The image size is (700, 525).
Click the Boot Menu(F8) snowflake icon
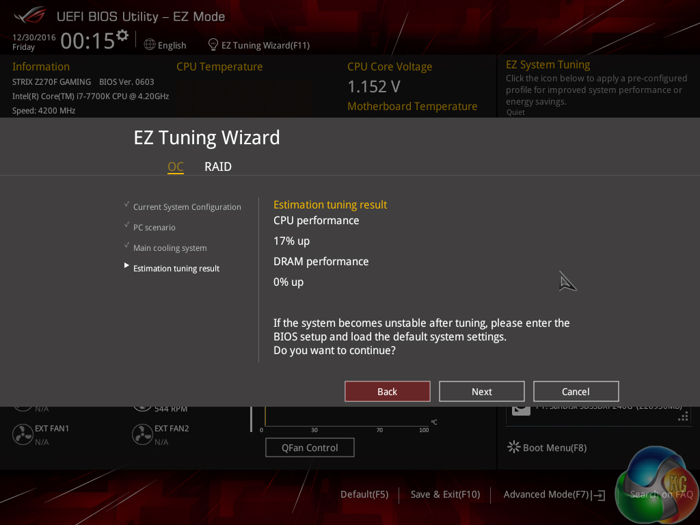(514, 447)
